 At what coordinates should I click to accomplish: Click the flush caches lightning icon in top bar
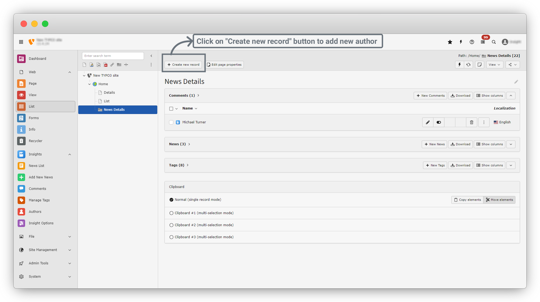[461, 42]
